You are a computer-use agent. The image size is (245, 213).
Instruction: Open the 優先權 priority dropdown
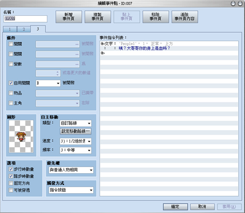71,170
